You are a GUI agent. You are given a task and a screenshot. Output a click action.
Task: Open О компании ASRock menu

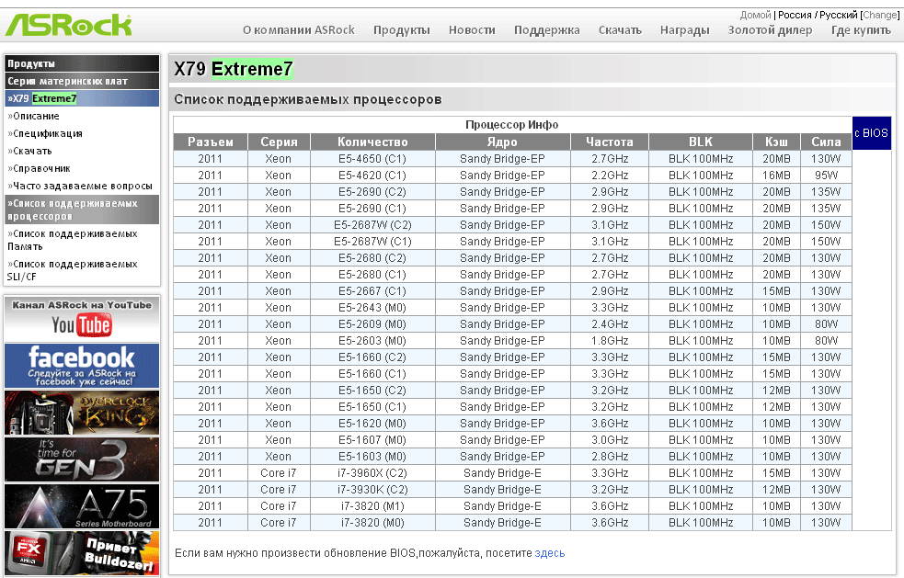[299, 30]
